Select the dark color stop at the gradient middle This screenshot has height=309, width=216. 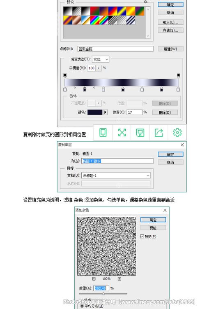coord(123,89)
